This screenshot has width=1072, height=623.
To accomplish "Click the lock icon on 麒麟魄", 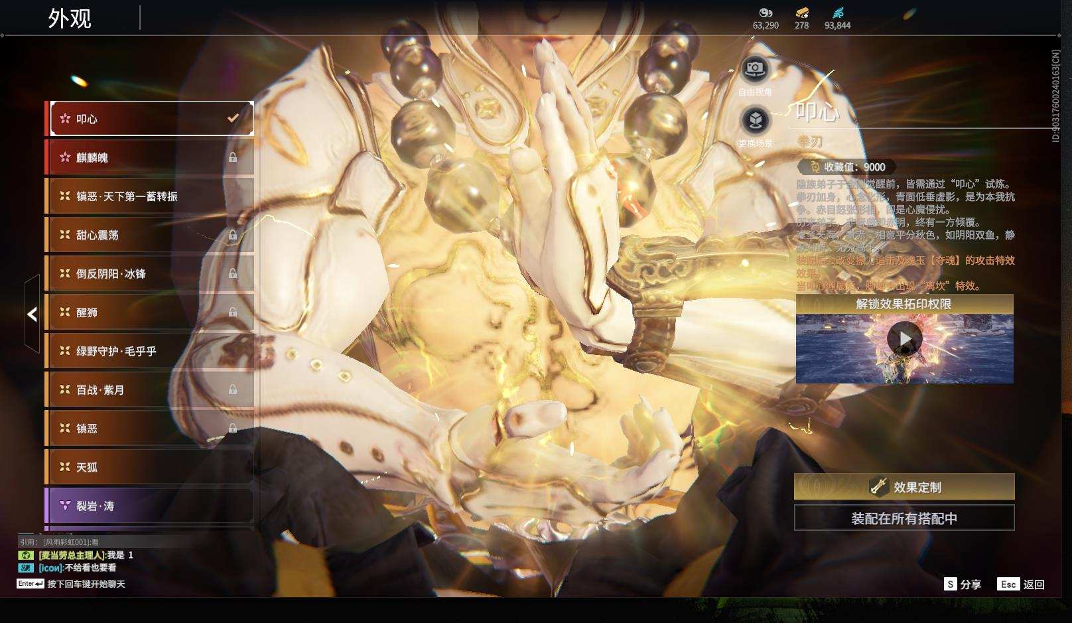I will pyautogui.click(x=233, y=157).
